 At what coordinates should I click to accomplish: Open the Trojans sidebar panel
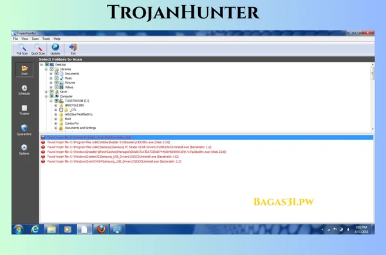pyautogui.click(x=24, y=110)
